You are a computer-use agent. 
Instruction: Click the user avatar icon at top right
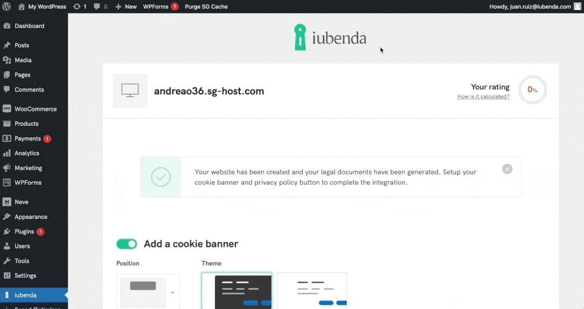point(578,6)
